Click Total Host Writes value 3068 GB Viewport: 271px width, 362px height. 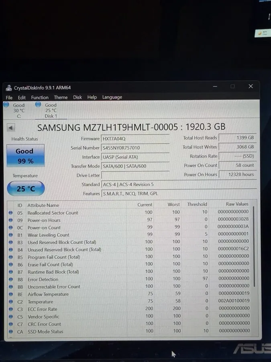pos(237,147)
